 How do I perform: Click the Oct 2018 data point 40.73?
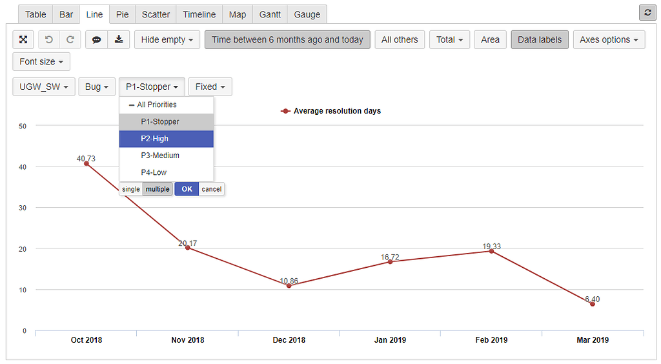86,164
